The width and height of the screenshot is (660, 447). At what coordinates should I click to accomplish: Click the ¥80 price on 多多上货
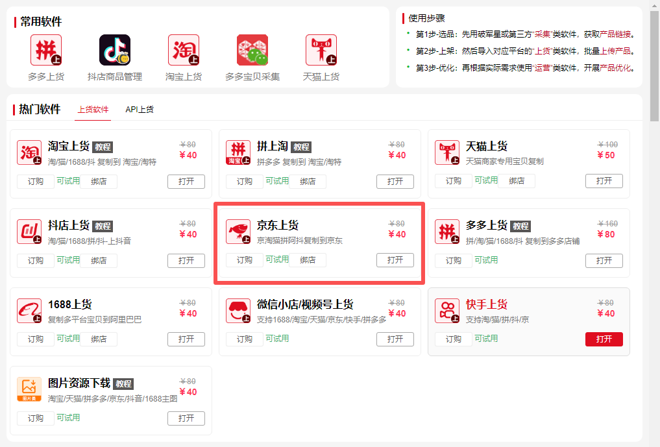coord(606,234)
